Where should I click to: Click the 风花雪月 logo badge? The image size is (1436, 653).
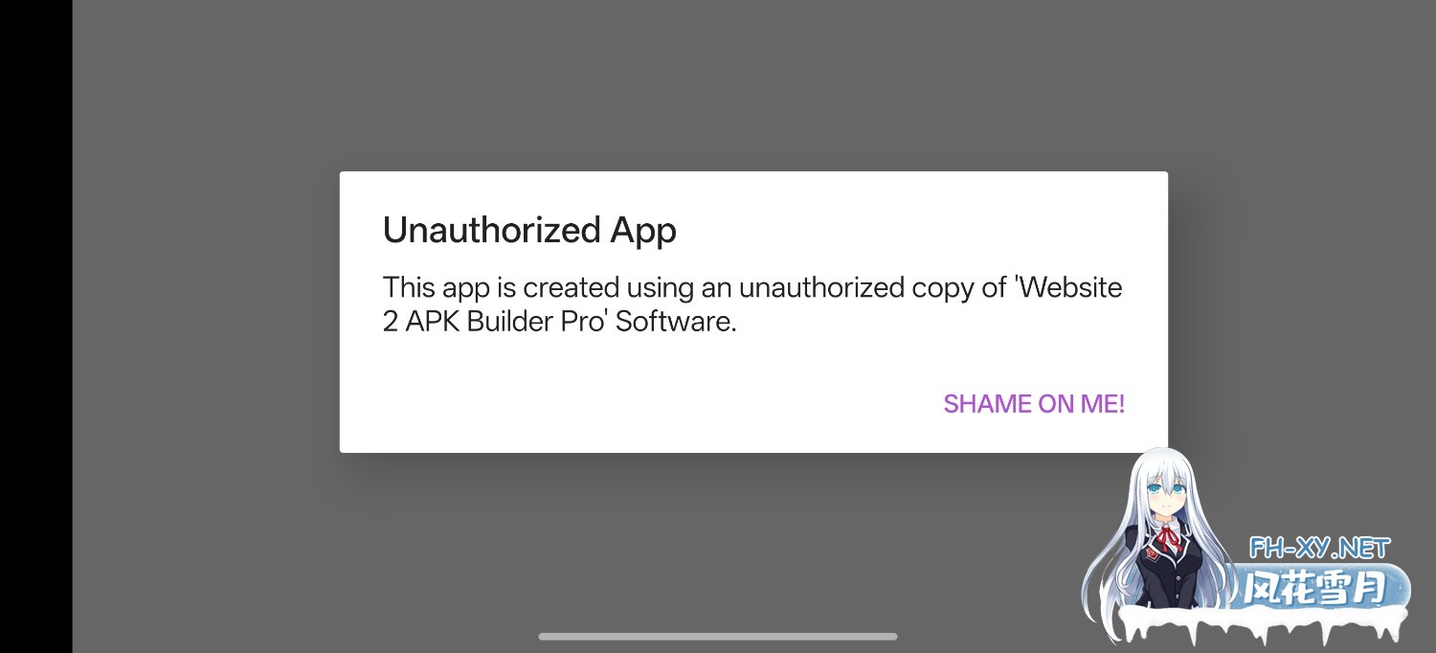tap(1316, 588)
